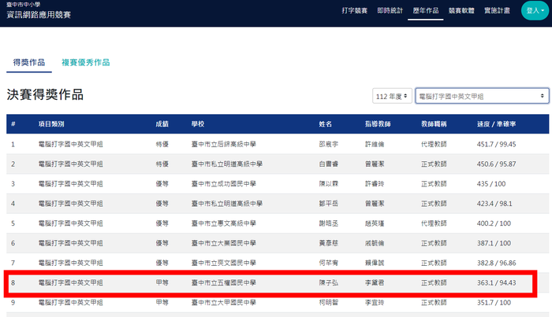552x317 pixels.
Task: Select the speed value 351.7 / 100
Action: point(494,302)
